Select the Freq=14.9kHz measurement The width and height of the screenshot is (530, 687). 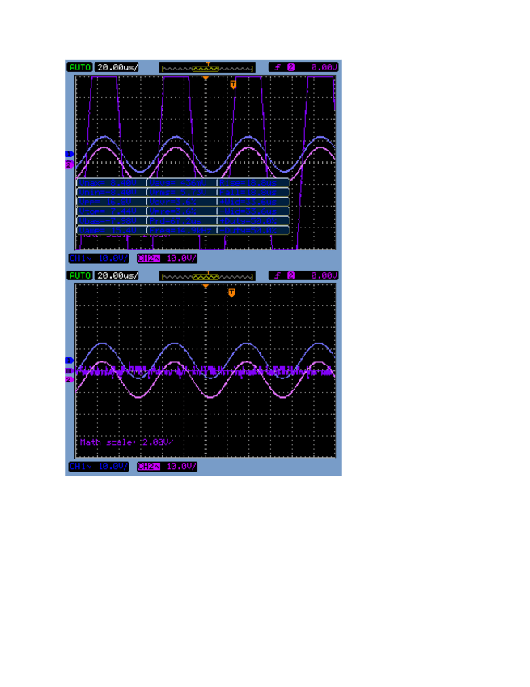tap(181, 230)
